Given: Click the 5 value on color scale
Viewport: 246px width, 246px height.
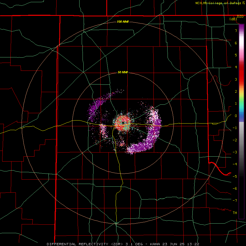Looking at the screenshot, I should pos(236,55).
